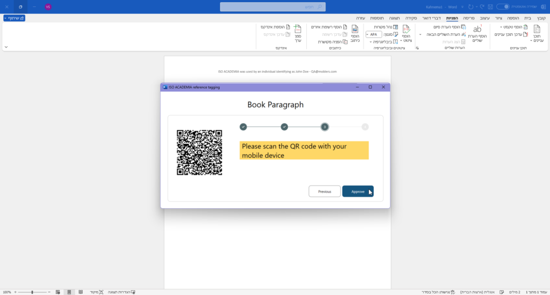550x295 pixels.
Task: Click the Previous button in dialog
Action: pyautogui.click(x=324, y=191)
